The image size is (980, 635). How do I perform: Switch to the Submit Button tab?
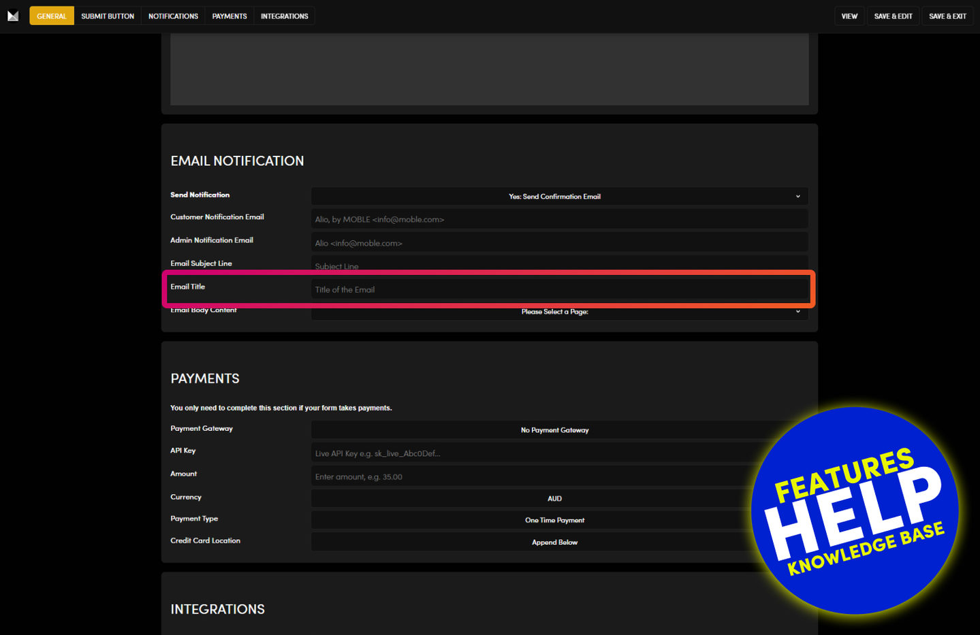[108, 16]
